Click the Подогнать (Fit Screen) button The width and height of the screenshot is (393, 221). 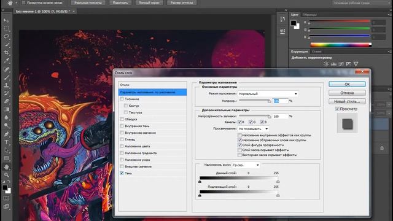coord(120,2)
